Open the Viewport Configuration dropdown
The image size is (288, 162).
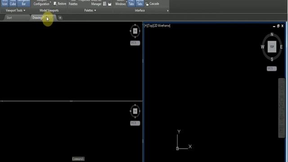point(42,3)
